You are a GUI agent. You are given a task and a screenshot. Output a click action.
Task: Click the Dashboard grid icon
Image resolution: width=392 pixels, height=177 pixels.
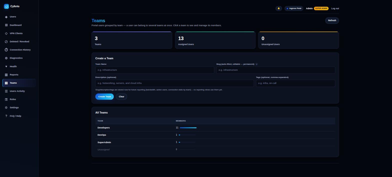coord(6,25)
